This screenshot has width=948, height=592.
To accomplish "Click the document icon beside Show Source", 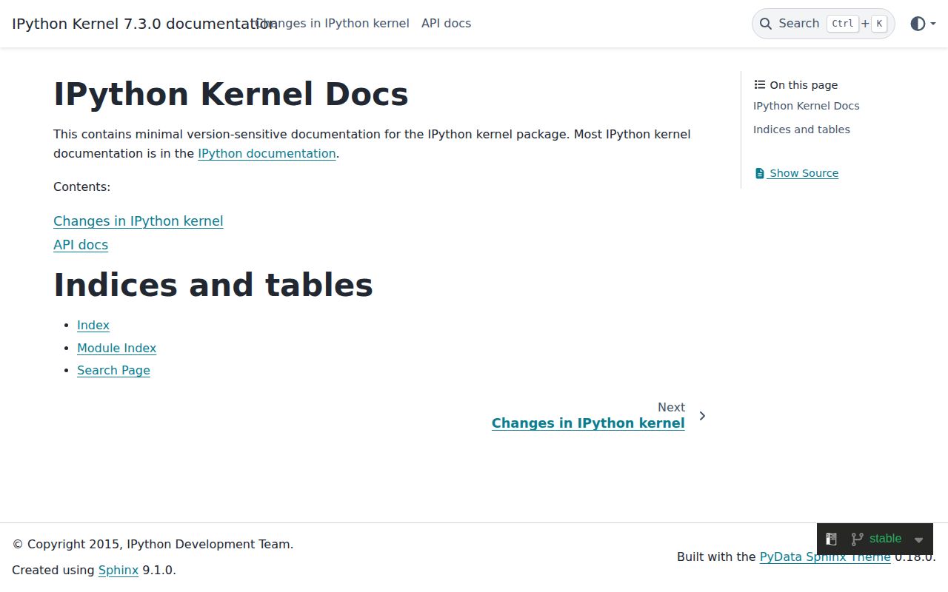I will 759,173.
